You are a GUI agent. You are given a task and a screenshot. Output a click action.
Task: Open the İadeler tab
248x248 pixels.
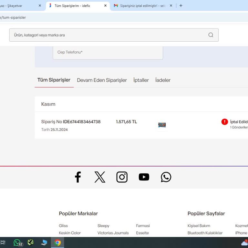point(163,80)
